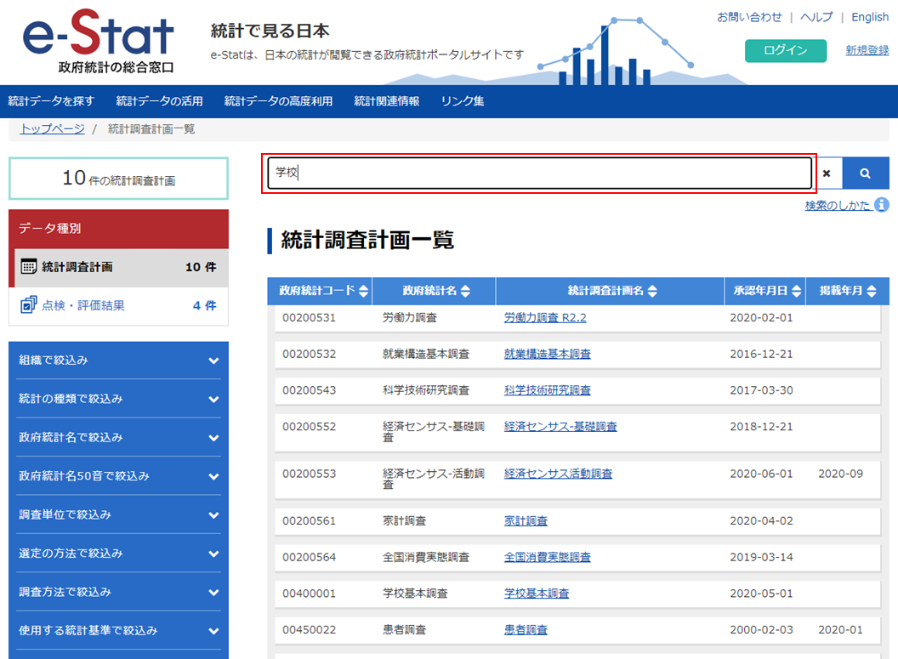
Task: Click the magnifier search button
Action: [866, 173]
